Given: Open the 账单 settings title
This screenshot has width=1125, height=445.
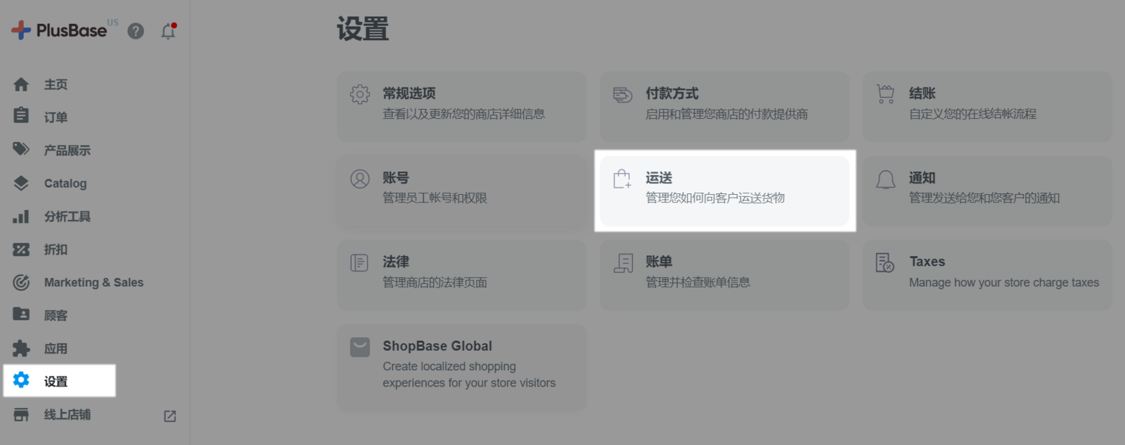Looking at the screenshot, I should pyautogui.click(x=659, y=262).
